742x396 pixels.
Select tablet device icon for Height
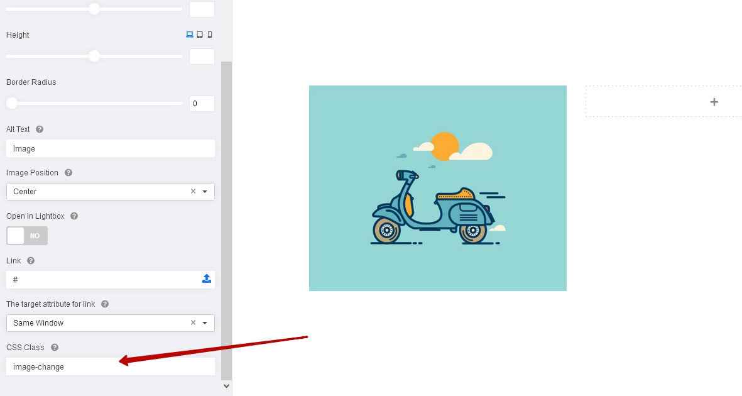click(200, 35)
